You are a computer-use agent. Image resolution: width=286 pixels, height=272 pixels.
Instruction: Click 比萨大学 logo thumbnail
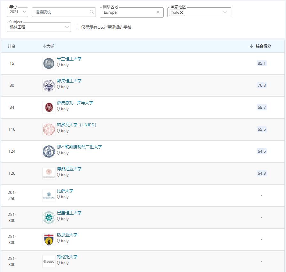[x=49, y=195]
